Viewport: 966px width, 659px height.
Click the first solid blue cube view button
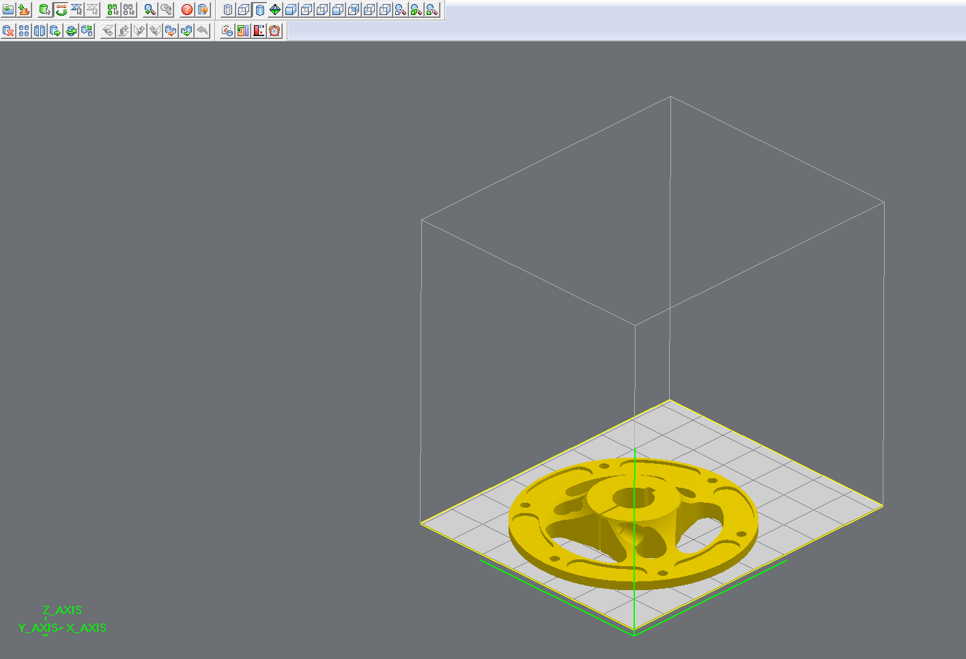click(291, 10)
